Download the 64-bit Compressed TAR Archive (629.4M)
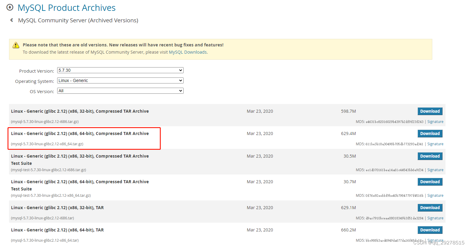469x248 pixels. (430, 133)
